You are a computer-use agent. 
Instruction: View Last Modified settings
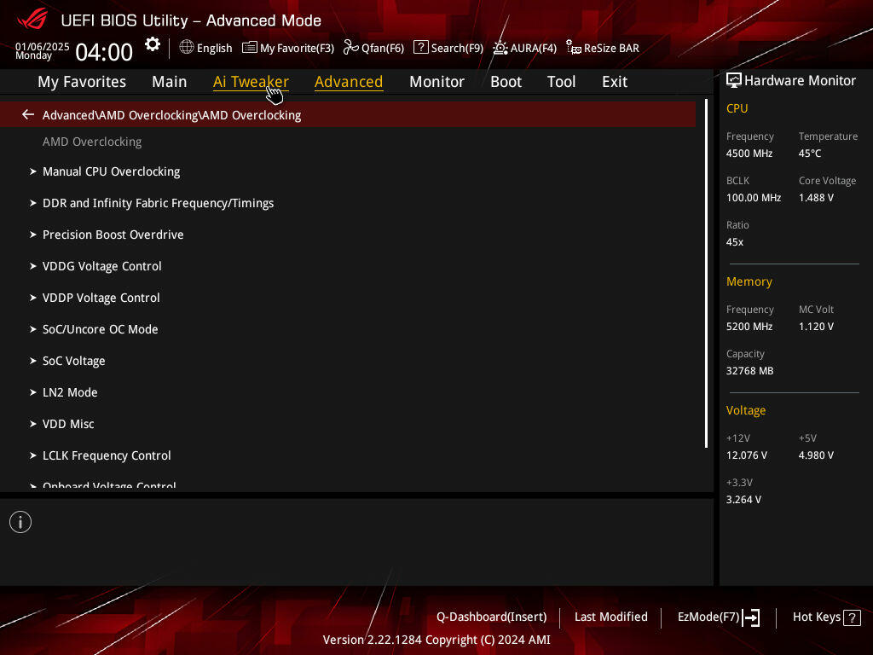click(610, 617)
